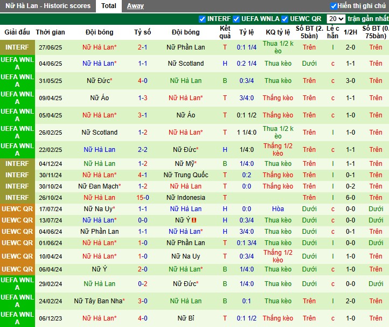Click the half-time score 6-0
Image resolution: width=389 pixels, height=327 pixels.
(350, 198)
